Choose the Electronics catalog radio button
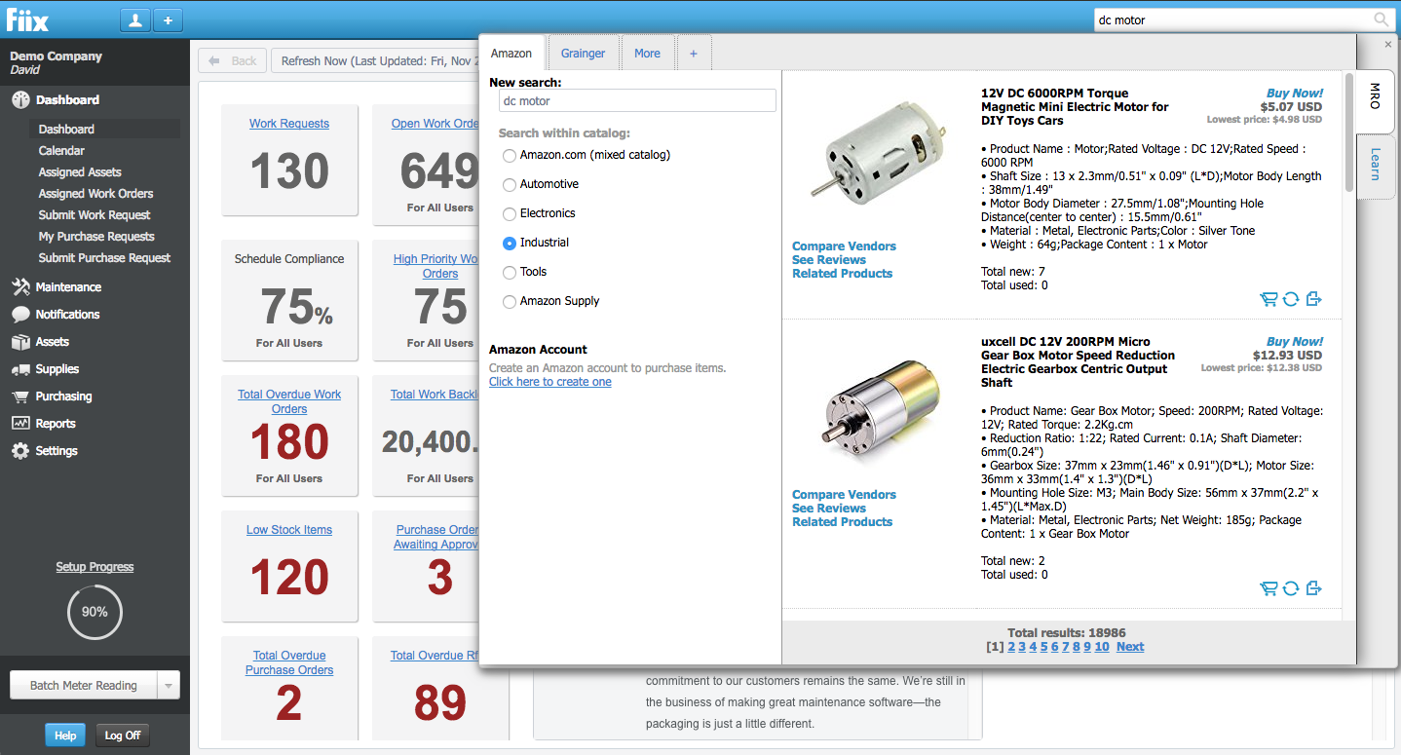The width and height of the screenshot is (1401, 755). (x=510, y=213)
